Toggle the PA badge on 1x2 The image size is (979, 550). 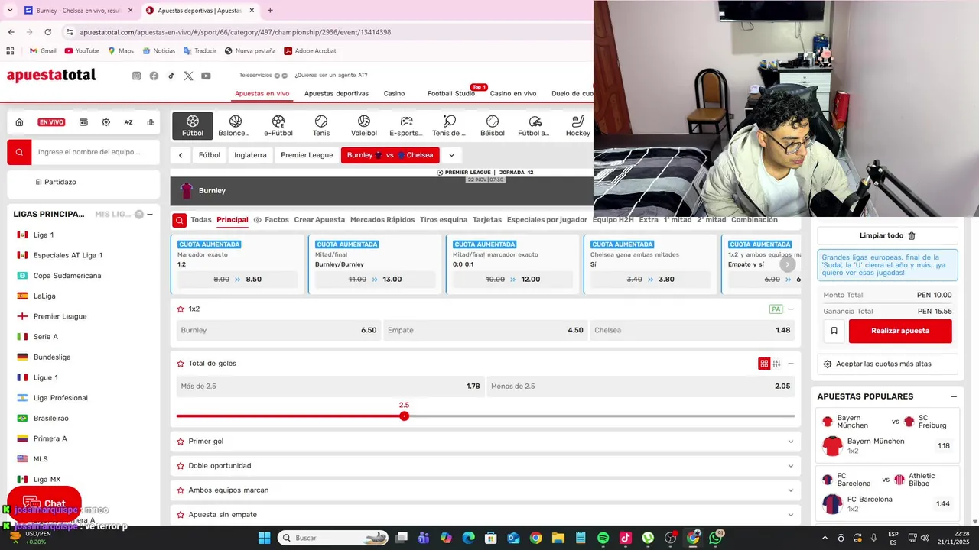coord(776,309)
